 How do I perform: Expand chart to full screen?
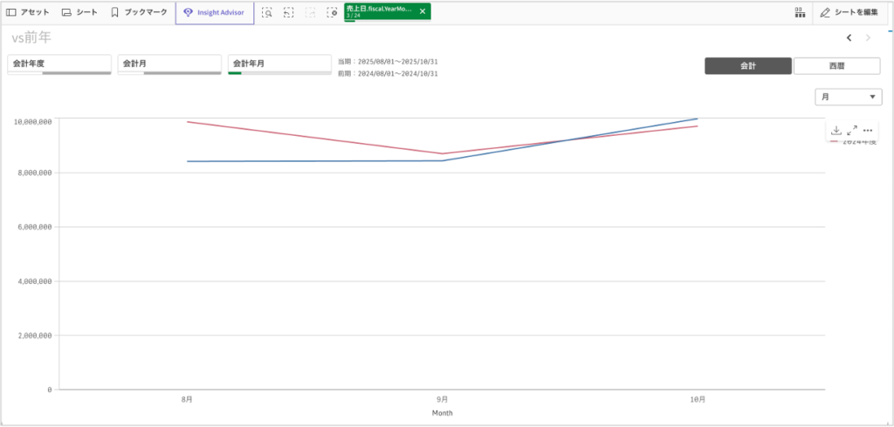(x=852, y=130)
